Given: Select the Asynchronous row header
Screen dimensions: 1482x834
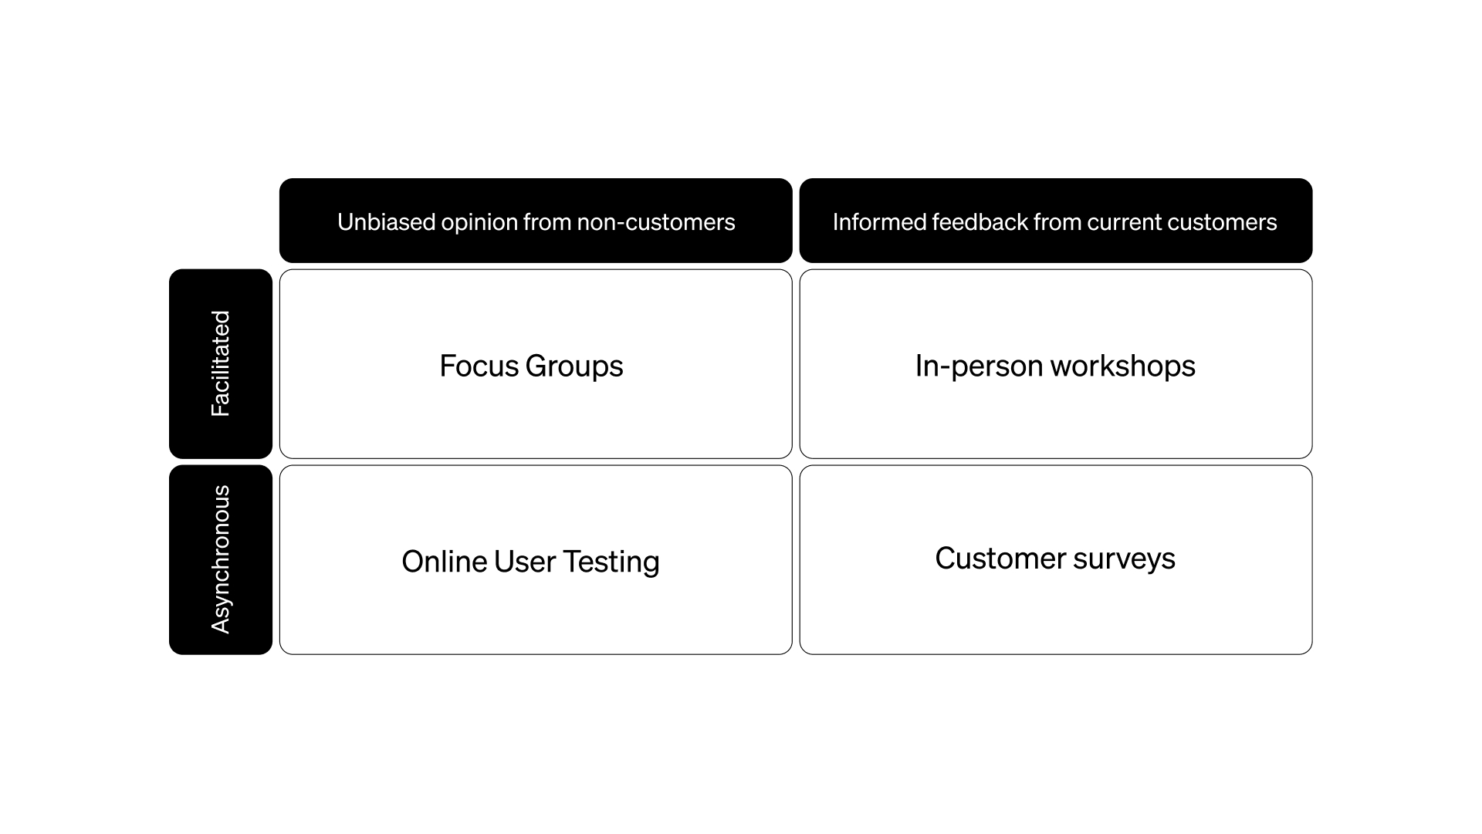Looking at the screenshot, I should (x=221, y=559).
